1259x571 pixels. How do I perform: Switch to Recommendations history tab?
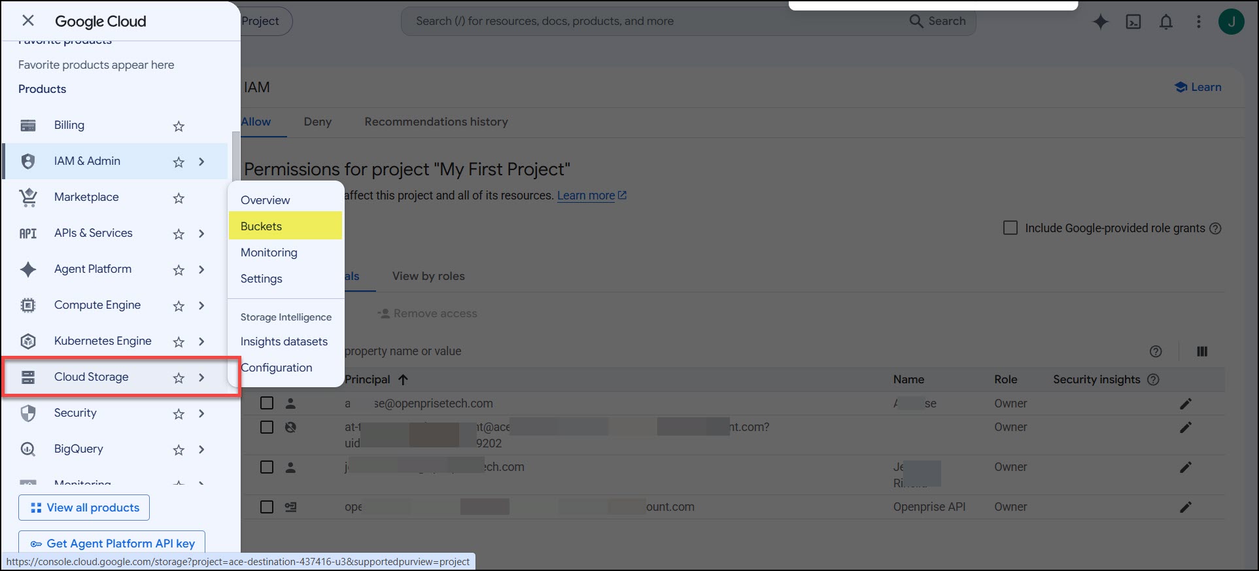[x=436, y=122]
